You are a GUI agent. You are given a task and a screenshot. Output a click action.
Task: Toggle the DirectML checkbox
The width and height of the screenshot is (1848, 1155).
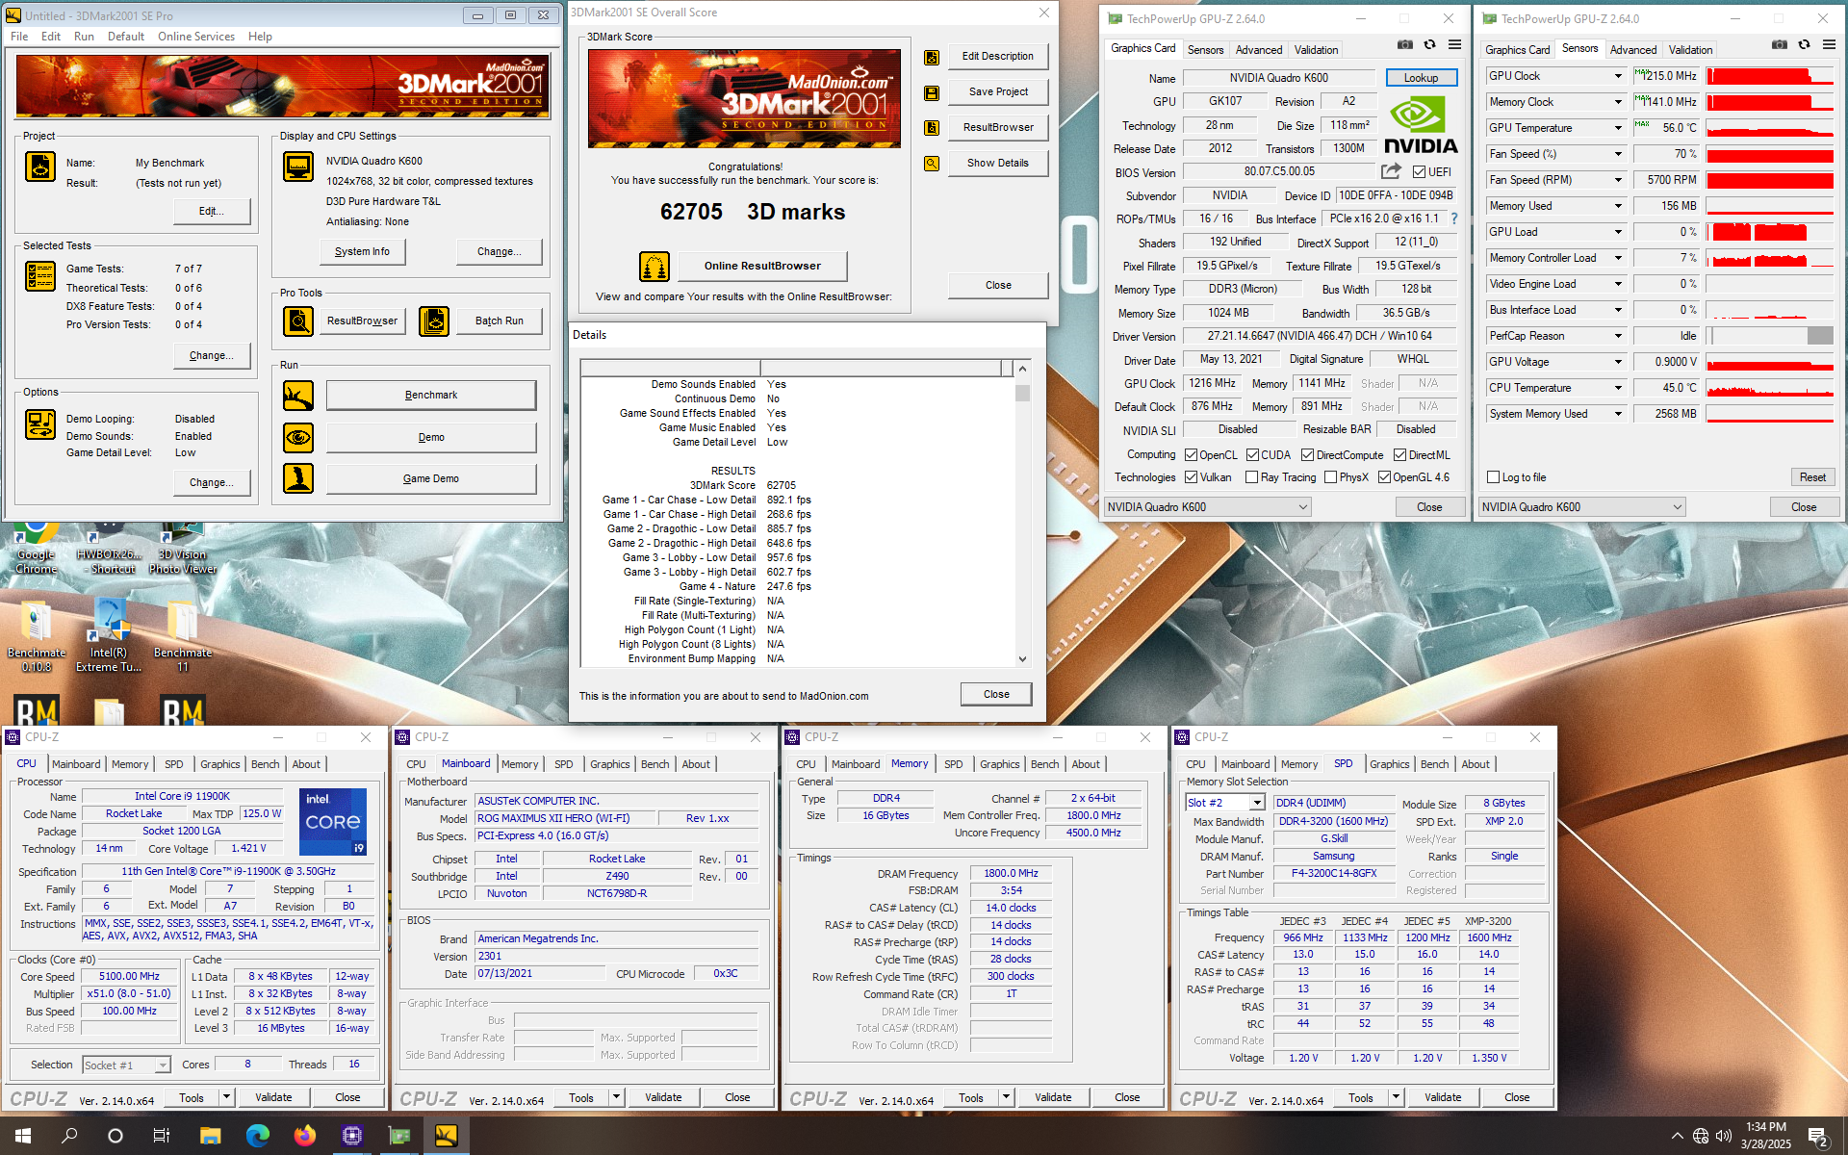click(1399, 455)
